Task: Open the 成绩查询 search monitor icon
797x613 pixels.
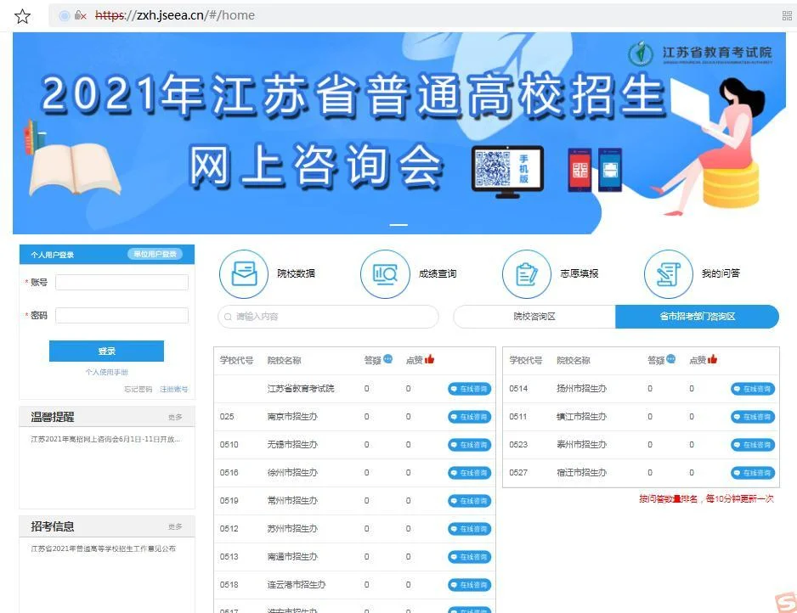Action: pyautogui.click(x=385, y=273)
